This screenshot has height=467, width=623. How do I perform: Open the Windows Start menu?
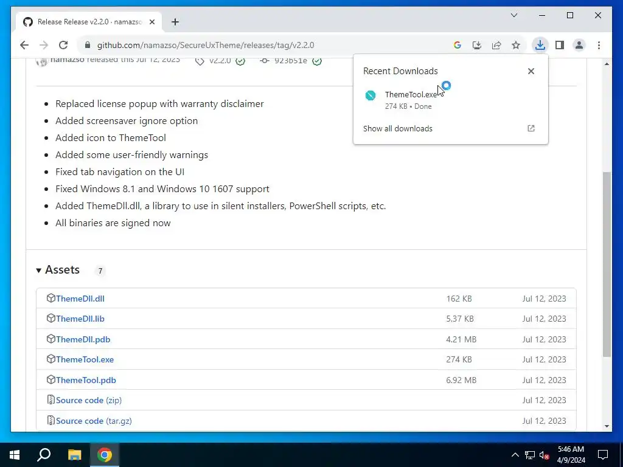tap(15, 455)
